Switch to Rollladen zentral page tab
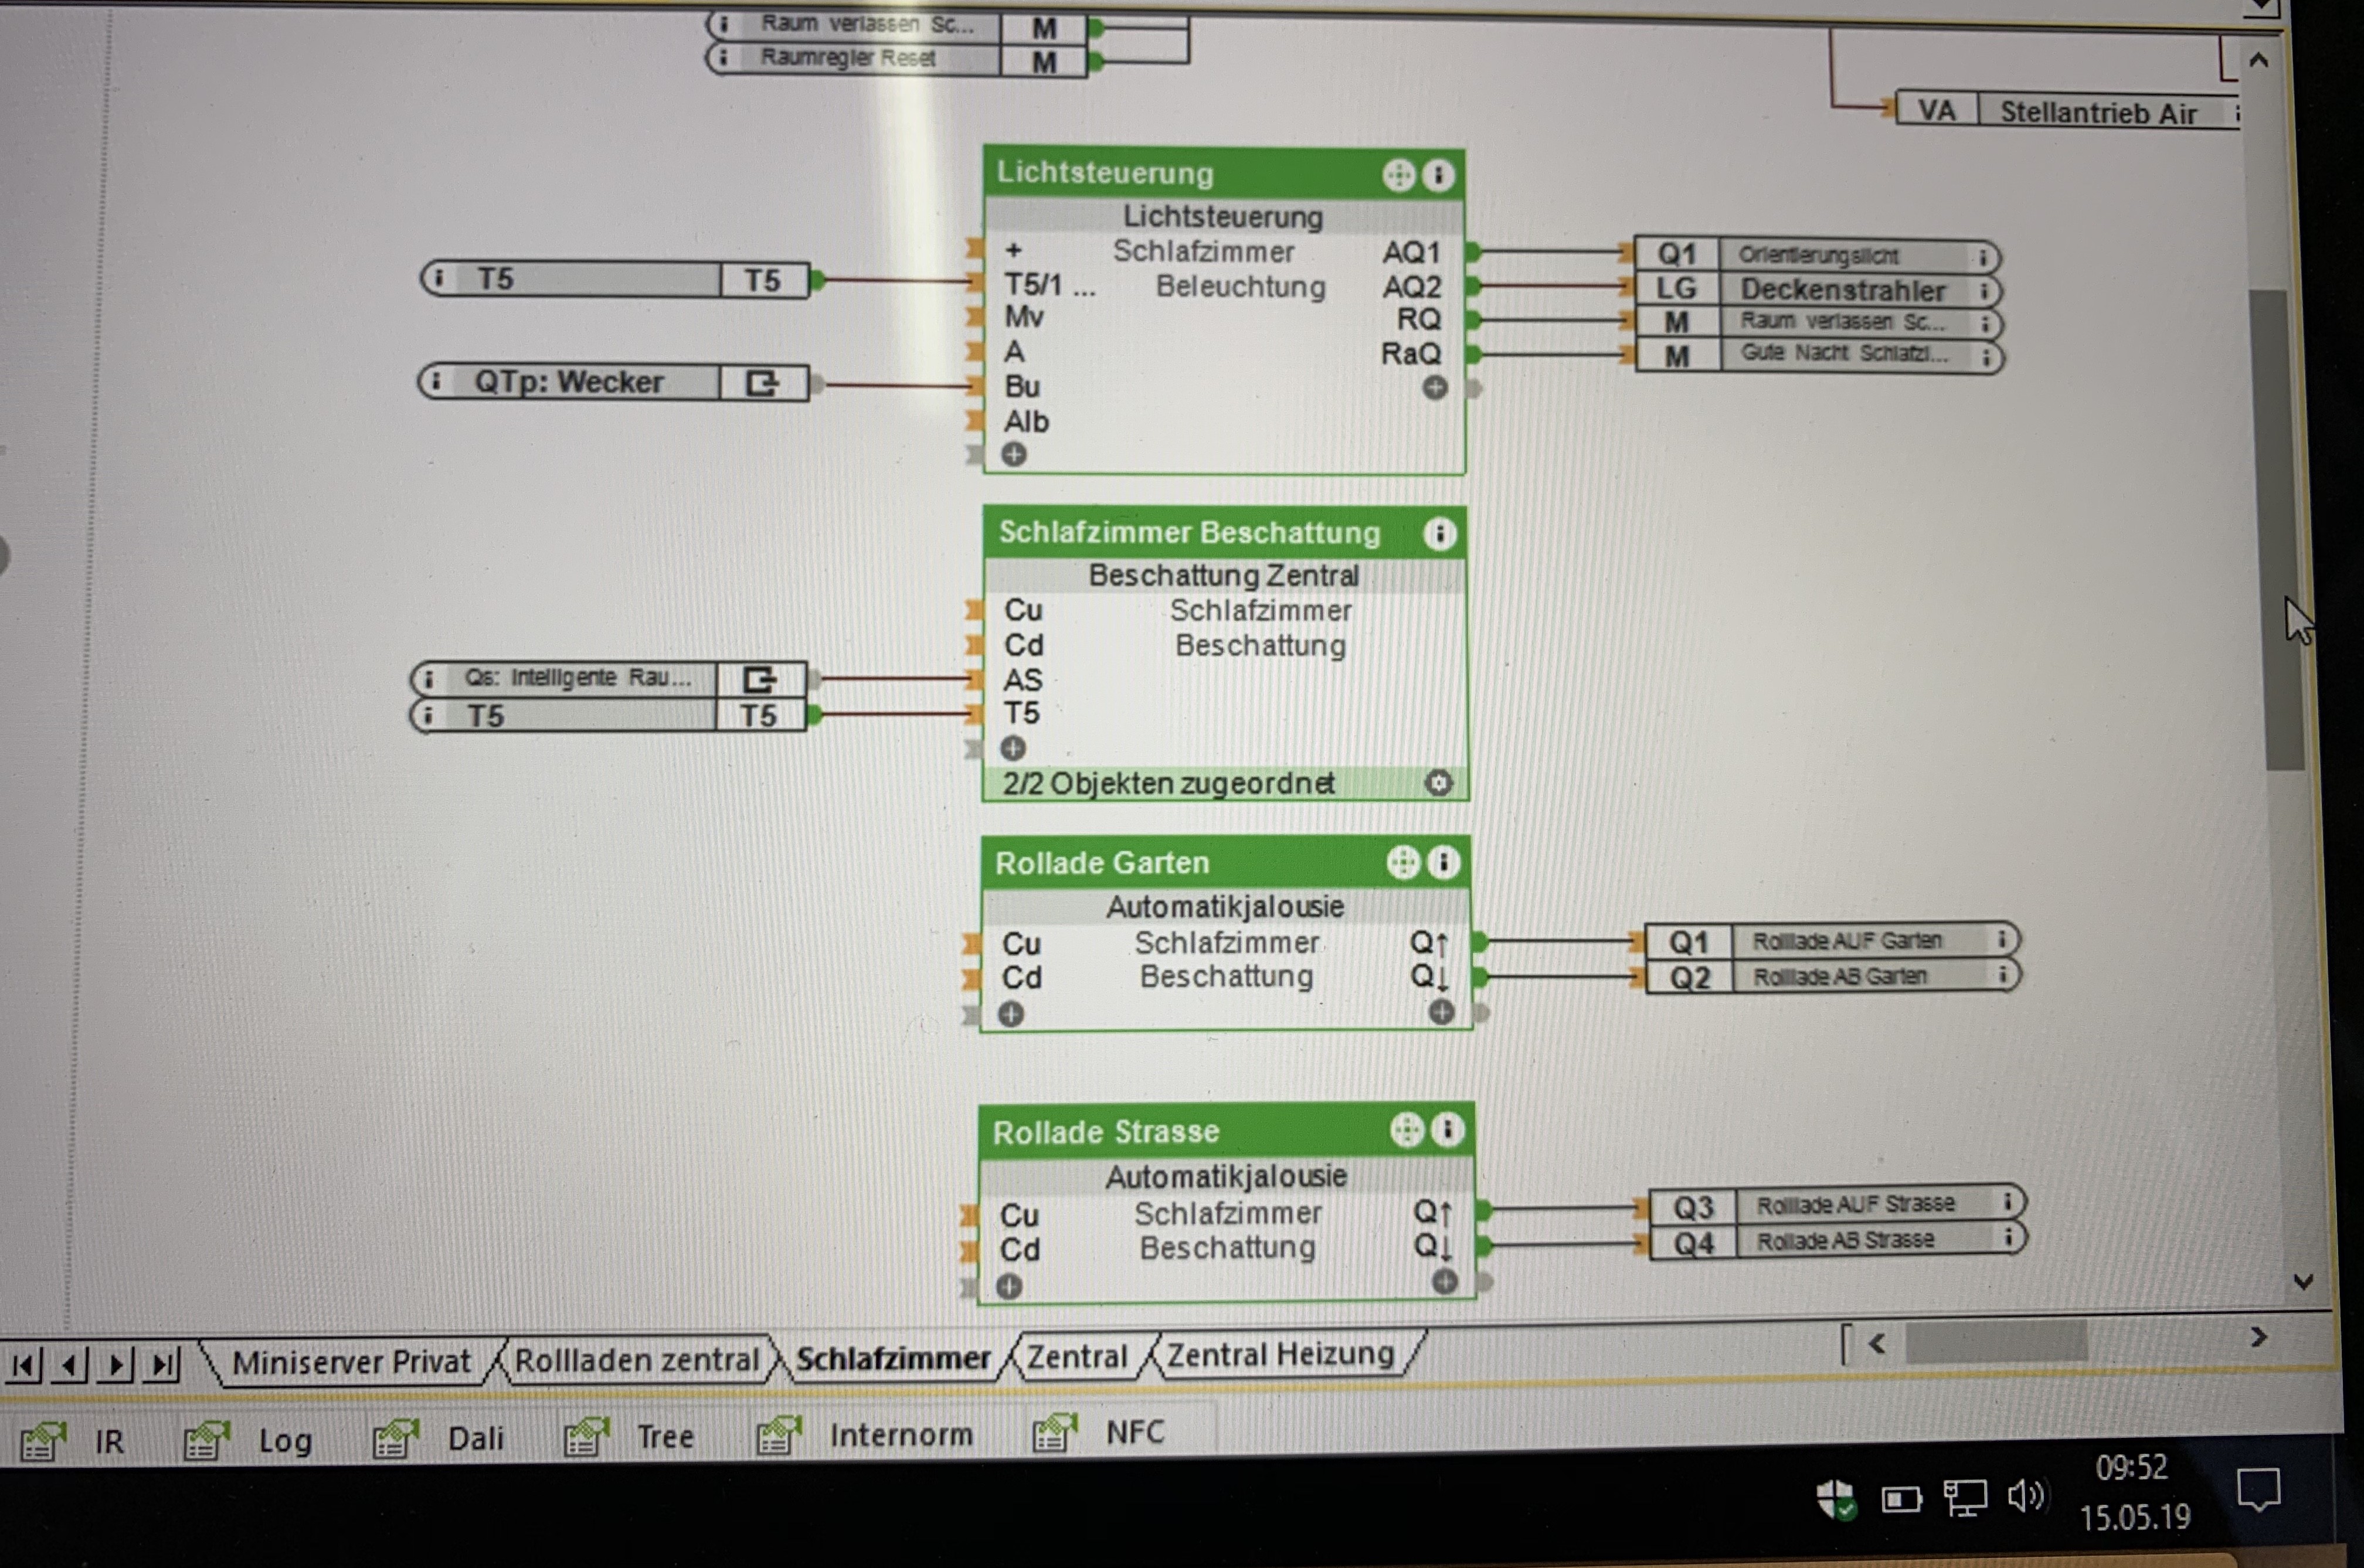The image size is (2364, 1568). (x=636, y=1360)
